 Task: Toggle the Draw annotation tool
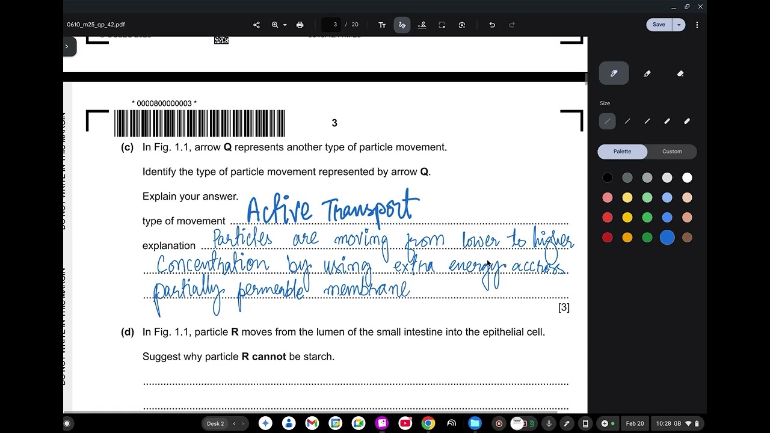(402, 25)
